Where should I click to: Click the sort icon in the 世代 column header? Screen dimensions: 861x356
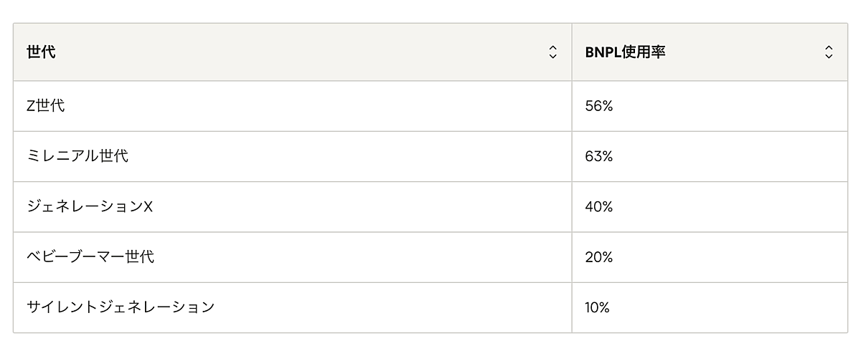coord(552,52)
